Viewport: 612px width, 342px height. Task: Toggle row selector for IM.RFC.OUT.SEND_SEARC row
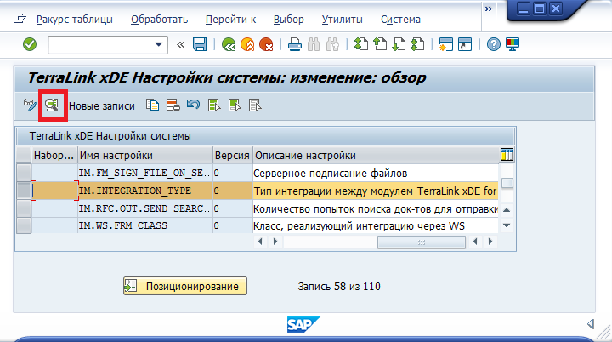coord(24,208)
